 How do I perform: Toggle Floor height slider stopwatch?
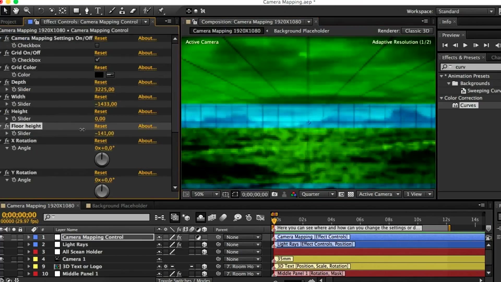14,133
